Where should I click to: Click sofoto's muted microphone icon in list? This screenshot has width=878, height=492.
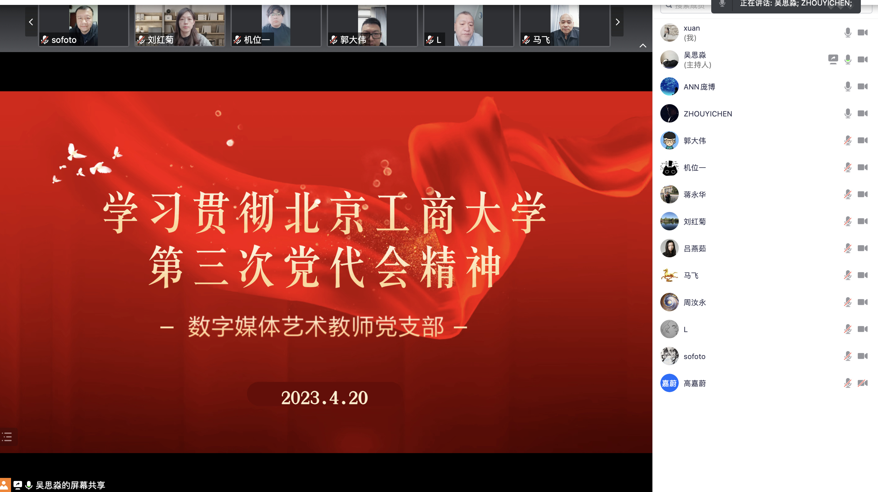click(x=848, y=356)
